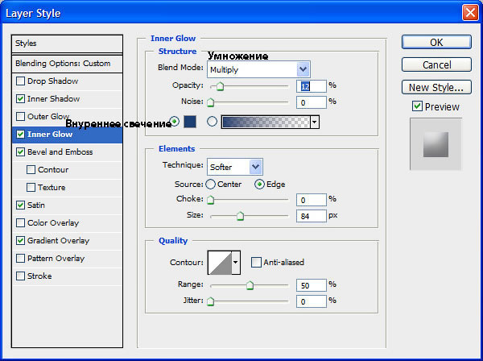Enable the Pattern Overlay checkbox
Image resolution: width=483 pixels, height=361 pixels.
pyautogui.click(x=20, y=259)
